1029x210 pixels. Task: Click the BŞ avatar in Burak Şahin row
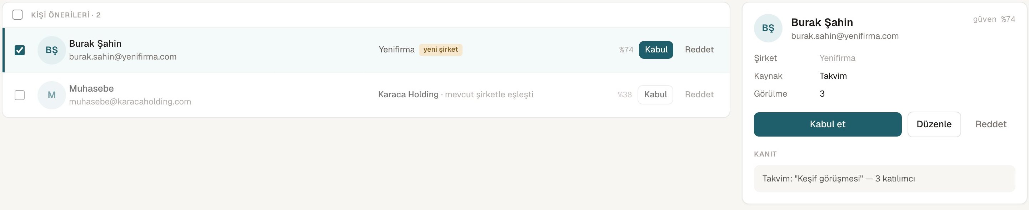point(51,50)
